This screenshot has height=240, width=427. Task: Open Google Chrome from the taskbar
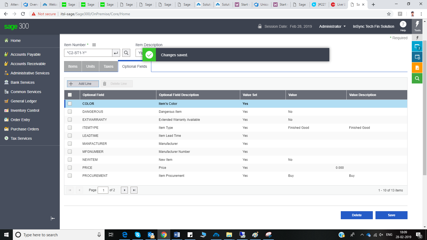pyautogui.click(x=164, y=235)
